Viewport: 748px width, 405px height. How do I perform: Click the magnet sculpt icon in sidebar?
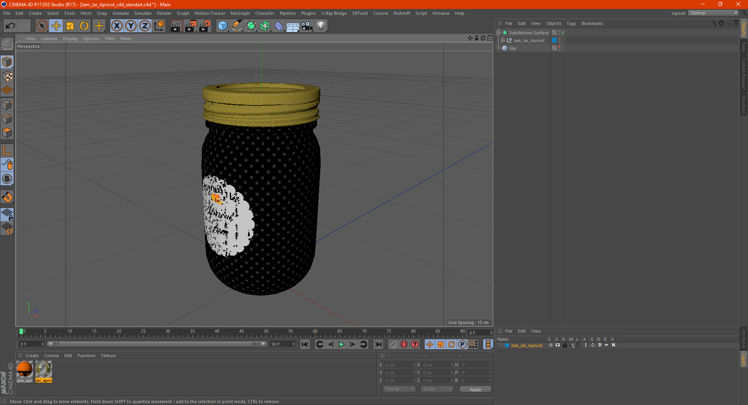[7, 197]
